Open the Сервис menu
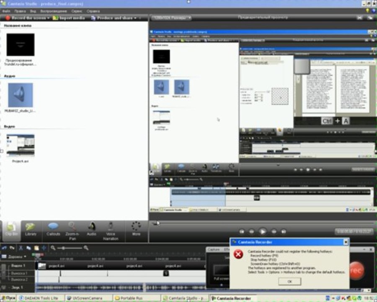The image size is (377, 302). (x=77, y=11)
